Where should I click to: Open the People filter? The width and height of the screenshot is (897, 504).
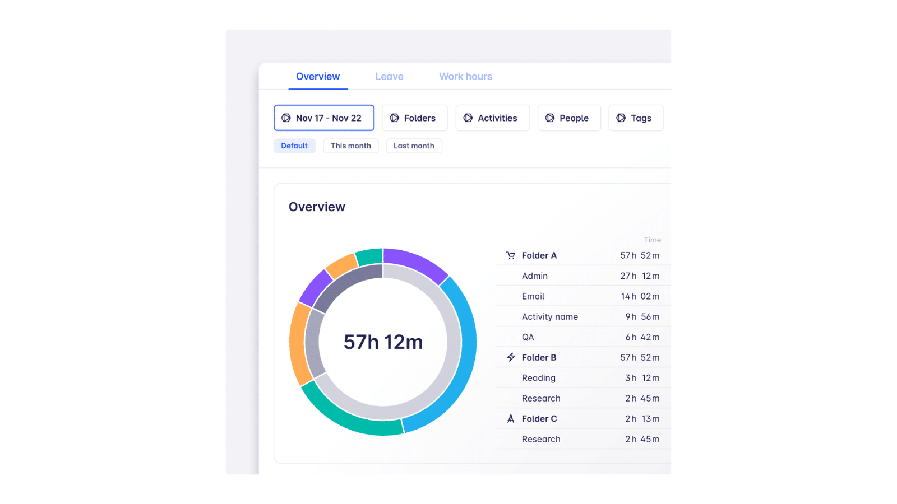coord(569,118)
